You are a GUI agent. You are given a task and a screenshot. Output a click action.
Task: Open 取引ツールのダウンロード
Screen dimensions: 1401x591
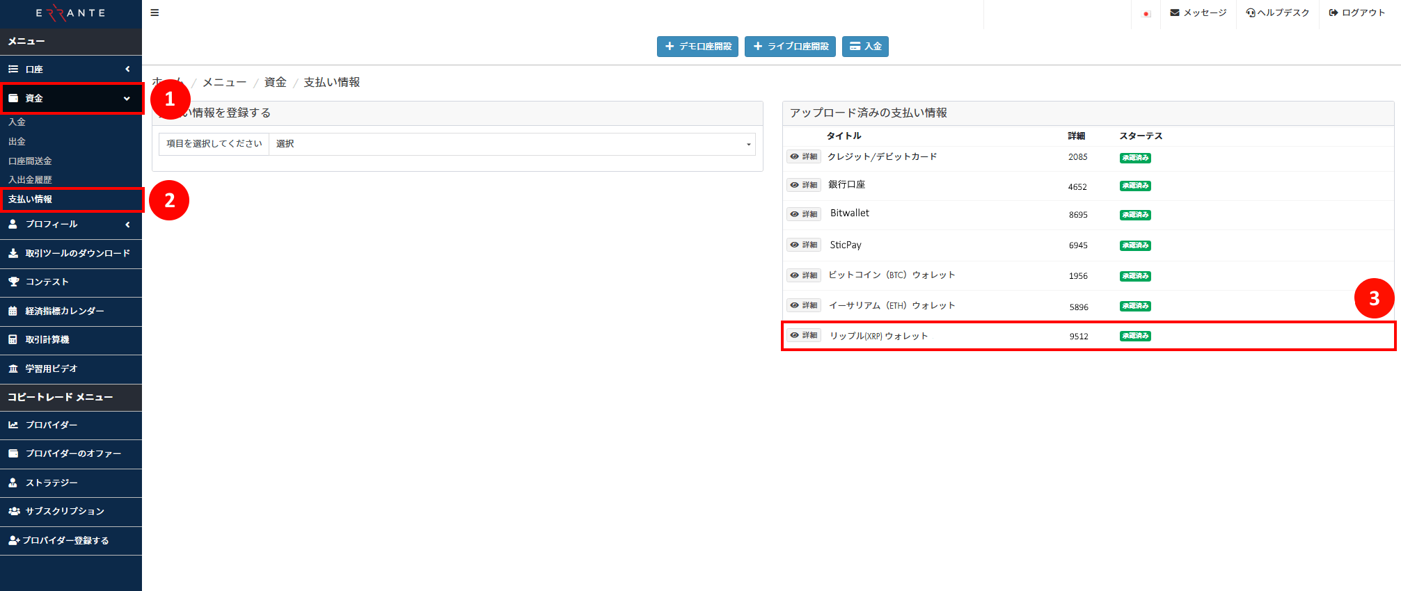point(71,254)
